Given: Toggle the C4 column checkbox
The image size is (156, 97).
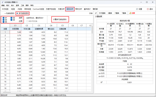Looking at the screenshot, I should click(11, 20).
